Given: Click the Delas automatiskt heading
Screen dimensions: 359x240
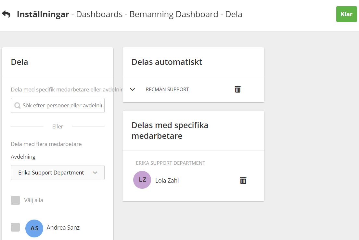Looking at the screenshot, I should [167, 62].
